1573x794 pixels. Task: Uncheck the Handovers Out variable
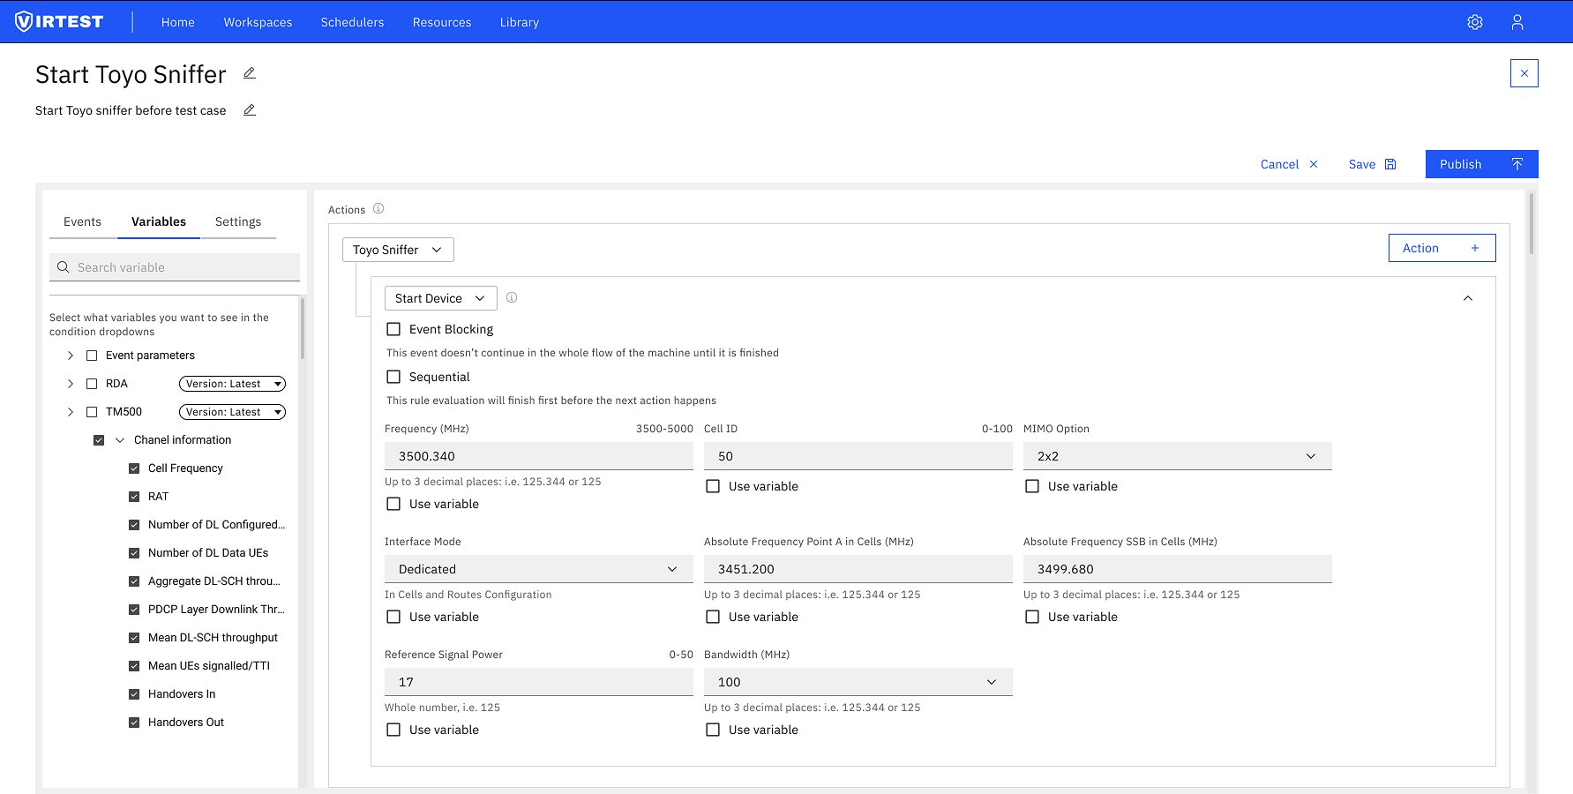tap(134, 722)
